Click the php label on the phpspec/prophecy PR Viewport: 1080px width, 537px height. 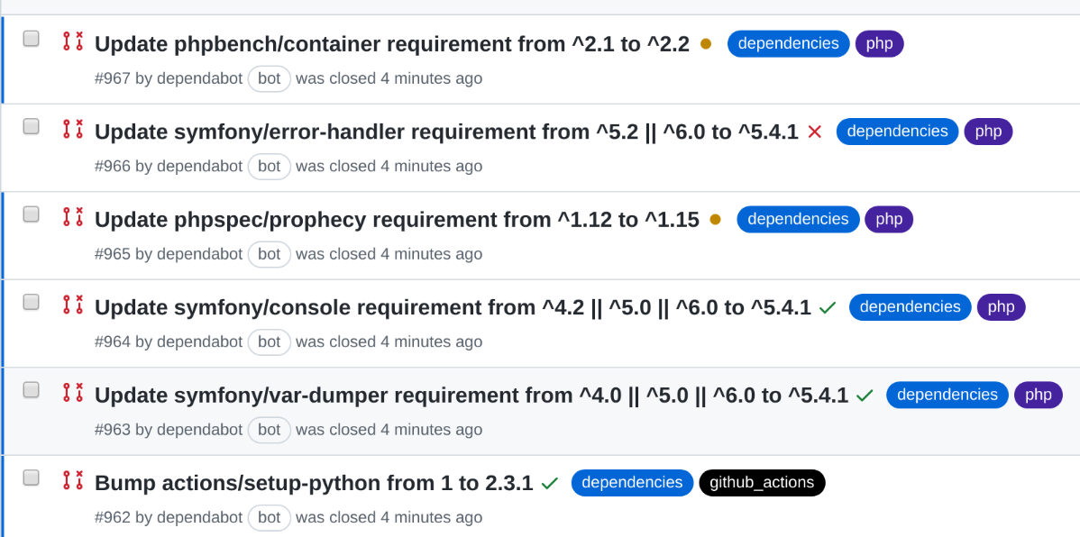tap(888, 219)
